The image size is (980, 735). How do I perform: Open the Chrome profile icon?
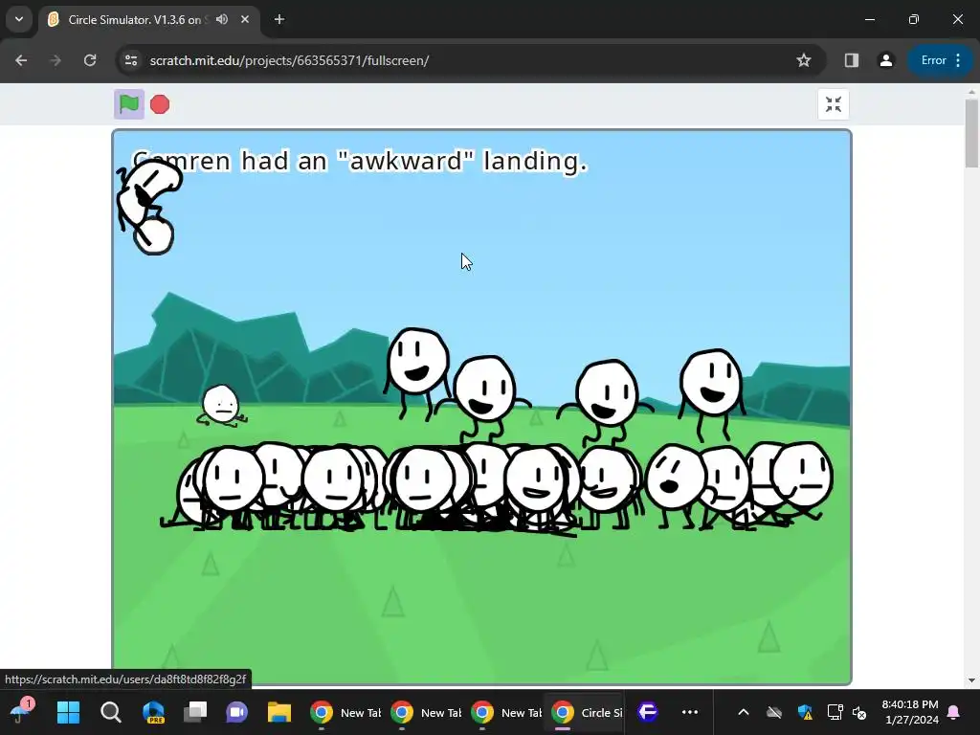click(x=885, y=60)
